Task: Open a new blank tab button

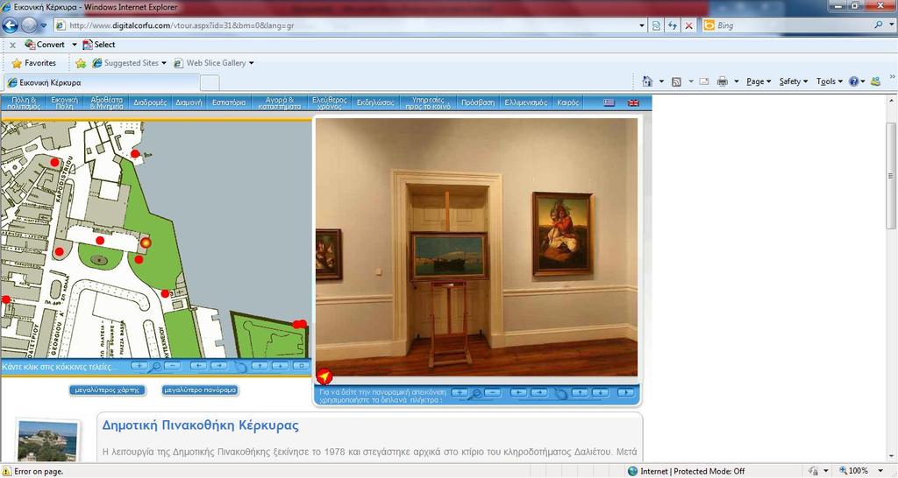Action: click(x=210, y=82)
